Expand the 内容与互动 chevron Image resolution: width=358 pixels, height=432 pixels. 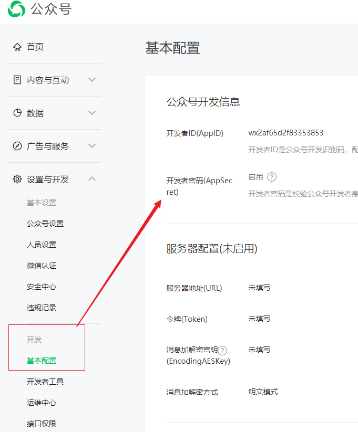pyautogui.click(x=92, y=80)
